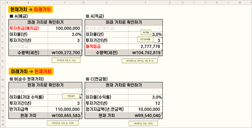The width and height of the screenshot is (252, 128).
Task: Click the '미래가치 → 현재가치' title banner
Action: 31,71
